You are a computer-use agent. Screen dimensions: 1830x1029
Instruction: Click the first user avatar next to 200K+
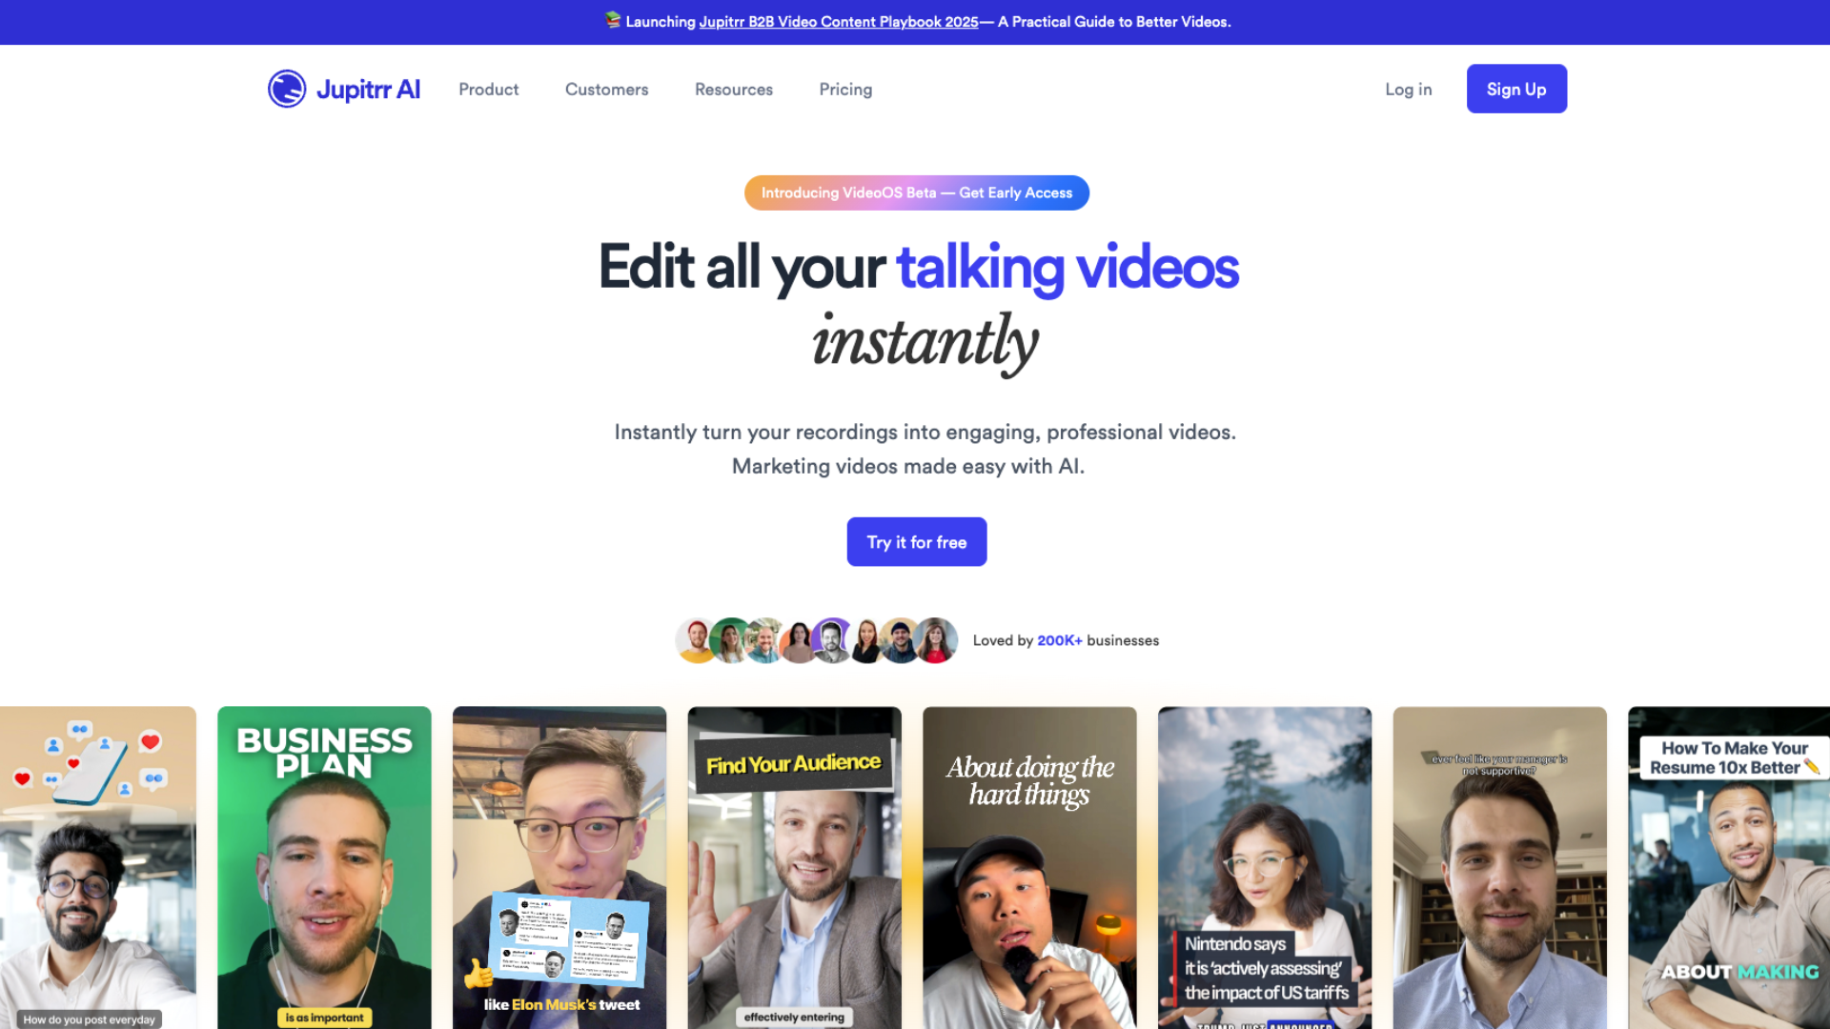click(695, 640)
